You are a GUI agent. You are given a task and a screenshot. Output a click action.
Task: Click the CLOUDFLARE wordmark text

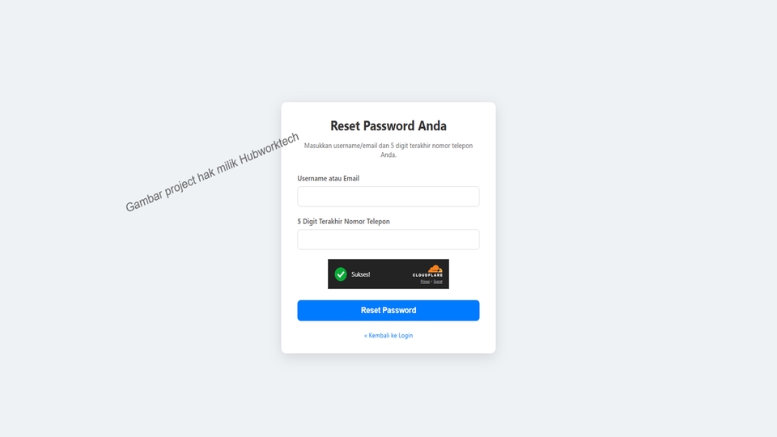click(427, 275)
